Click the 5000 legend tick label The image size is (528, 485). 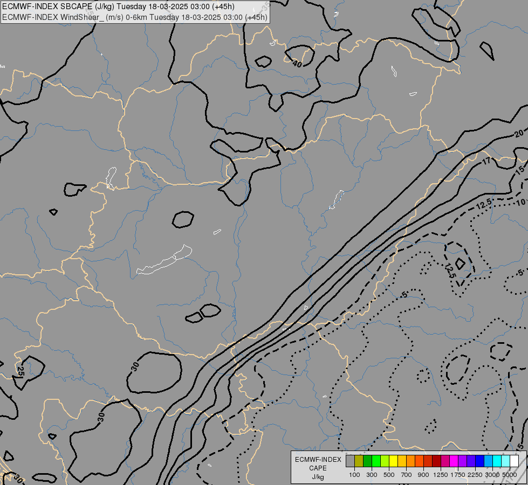pos(510,475)
